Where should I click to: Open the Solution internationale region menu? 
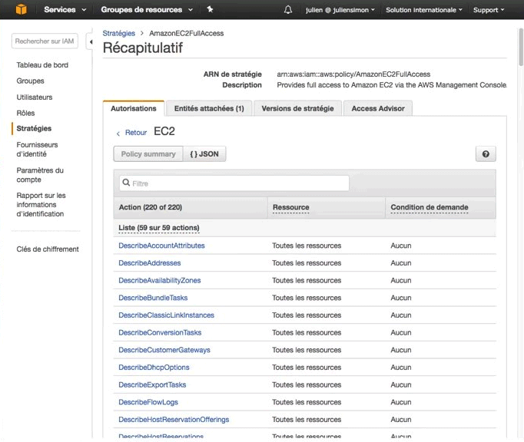click(424, 10)
